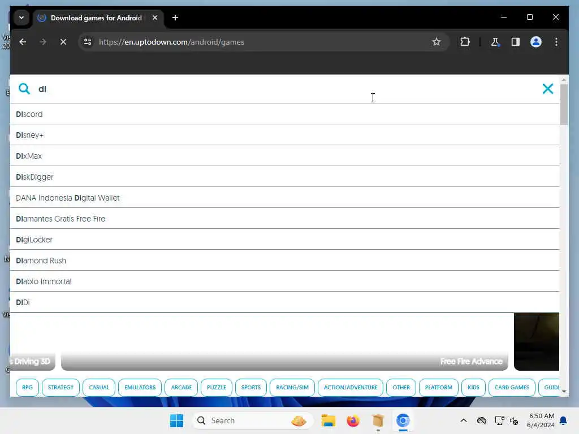579x434 pixels.
Task: Select the DiDi suggestion
Action: coord(284,302)
